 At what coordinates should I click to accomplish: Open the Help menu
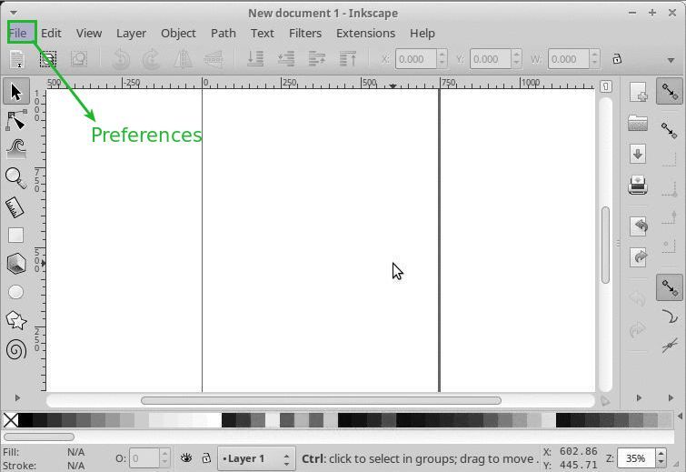(x=423, y=33)
